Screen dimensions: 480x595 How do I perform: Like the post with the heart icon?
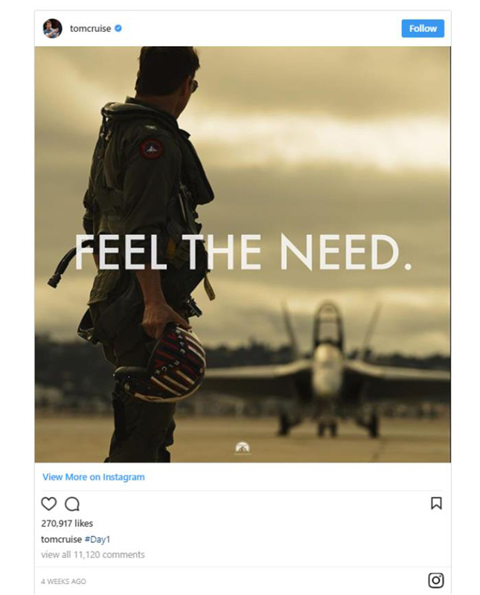48,504
